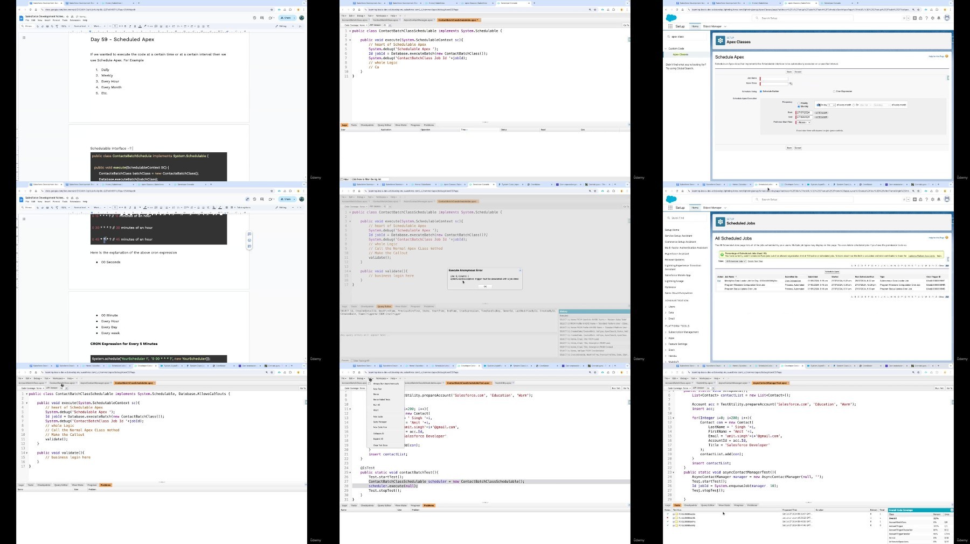This screenshot has width=970, height=544.
Task: Close the Execute Anonymous Error dialog with X
Action: click(520, 270)
